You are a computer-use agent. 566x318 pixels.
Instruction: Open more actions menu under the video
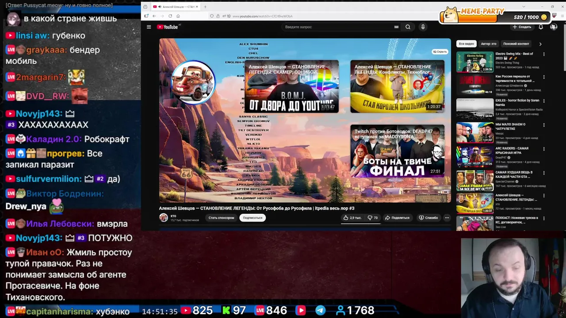click(447, 218)
